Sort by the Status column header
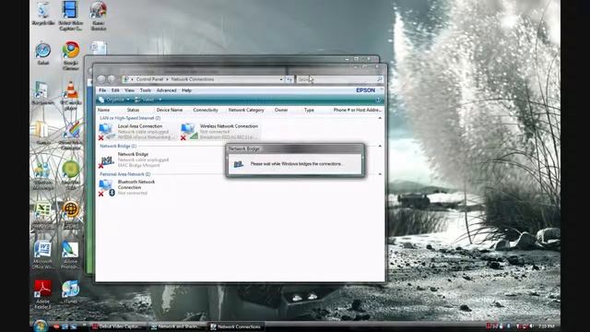This screenshot has width=590, height=332. coord(133,110)
